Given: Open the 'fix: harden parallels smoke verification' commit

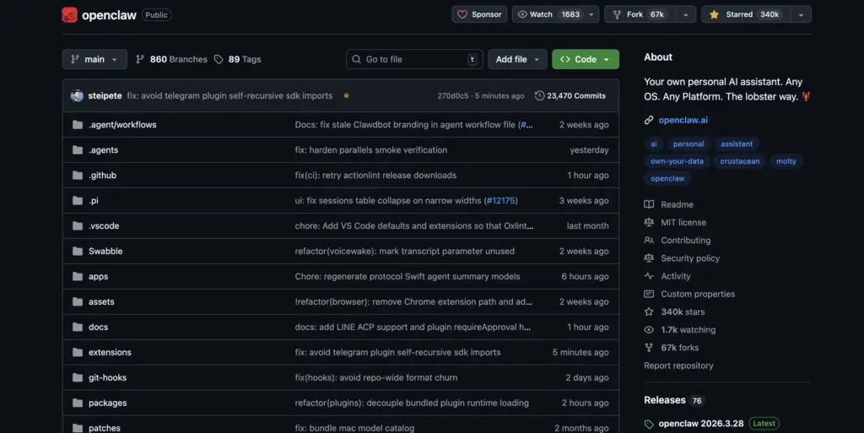Looking at the screenshot, I should (371, 150).
